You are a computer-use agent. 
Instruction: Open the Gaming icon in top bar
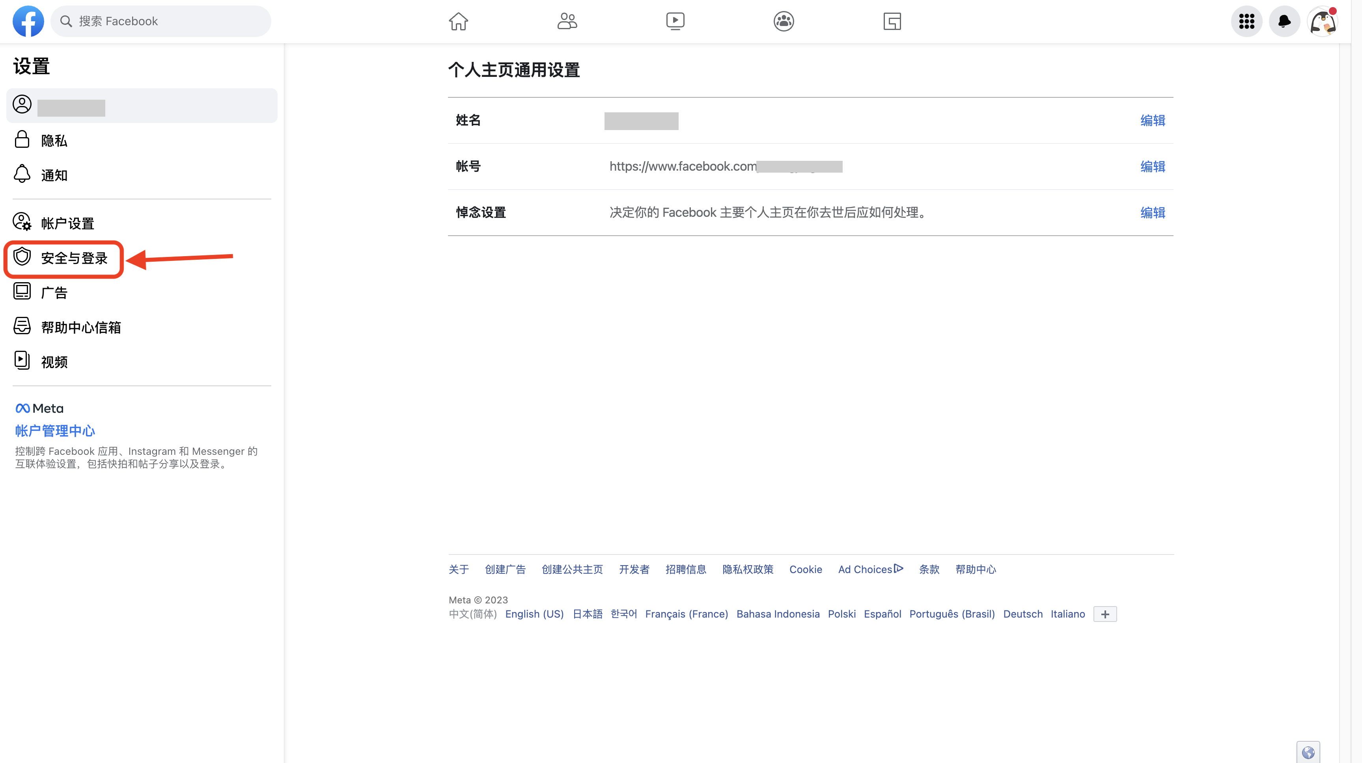pyautogui.click(x=892, y=21)
